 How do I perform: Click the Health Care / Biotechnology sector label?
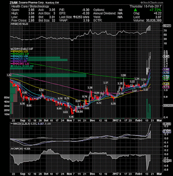click(30, 6)
